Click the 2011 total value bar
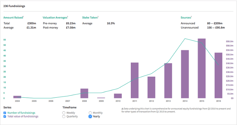The height and width of the screenshot is (125, 237). point(135,80)
